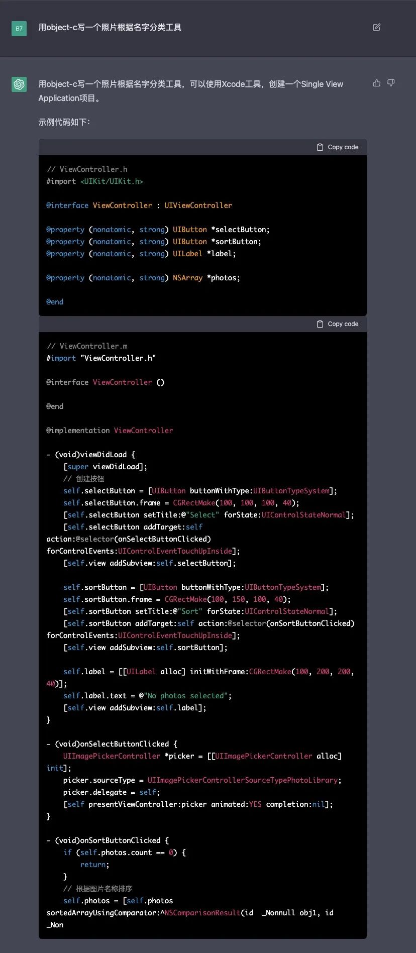Click the '示例代码如下:' text
The height and width of the screenshot is (953, 416).
[64, 122]
